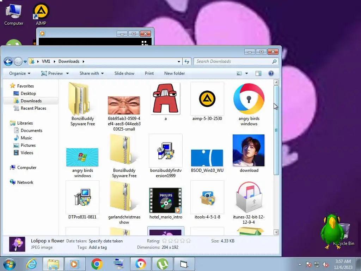
Task: Click the scrollbar down arrow
Action: [x=276, y=232]
